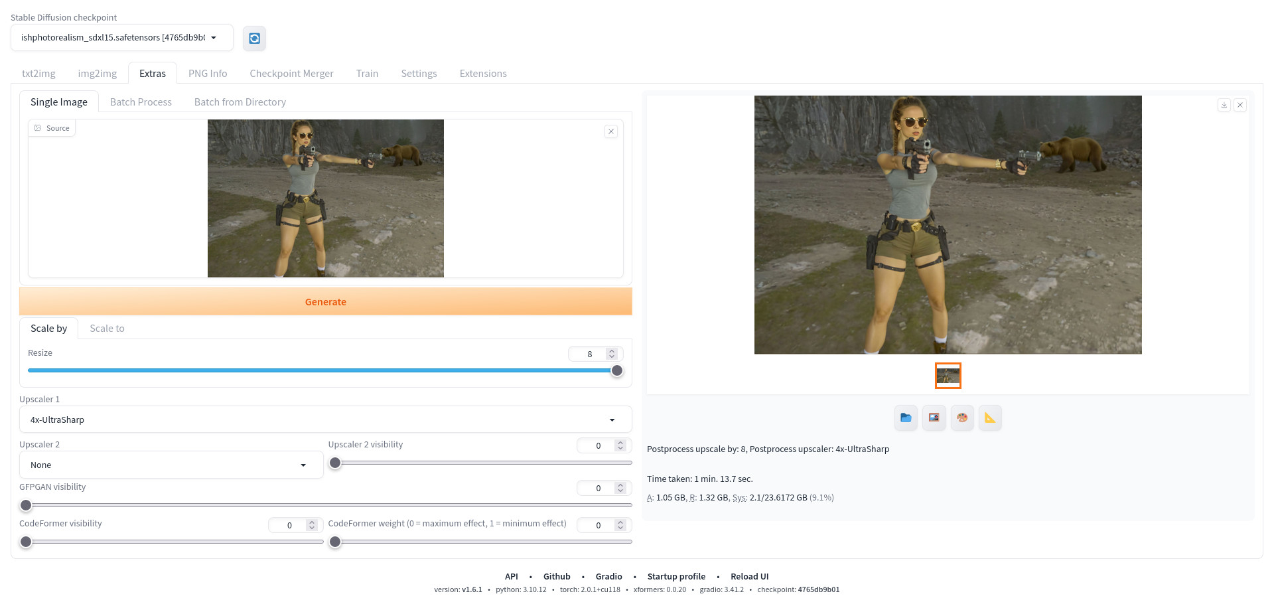Click the CodeFormer weight slider handle
Image resolution: width=1274 pixels, height=616 pixels.
(x=335, y=542)
